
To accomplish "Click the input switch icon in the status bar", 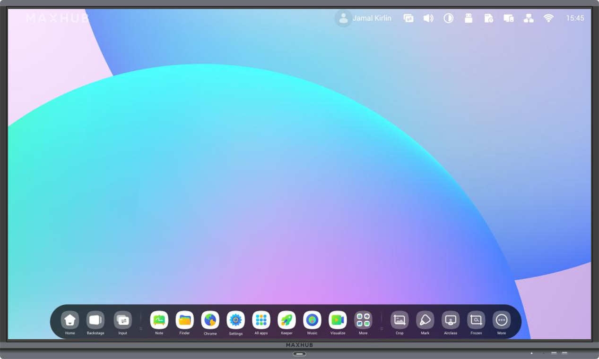I will point(408,18).
